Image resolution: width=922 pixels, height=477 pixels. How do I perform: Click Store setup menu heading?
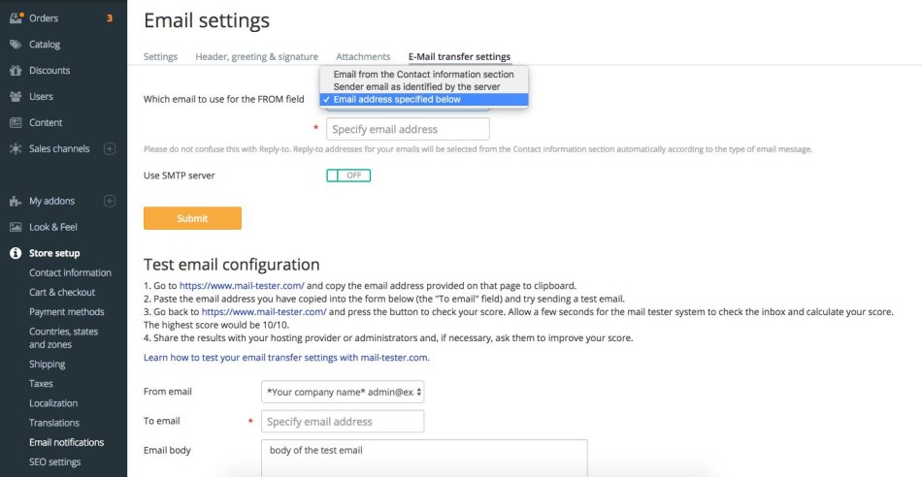[54, 253]
